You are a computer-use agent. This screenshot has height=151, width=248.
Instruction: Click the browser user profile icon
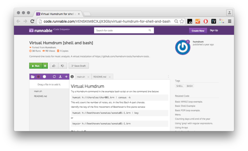(x=229, y=13)
